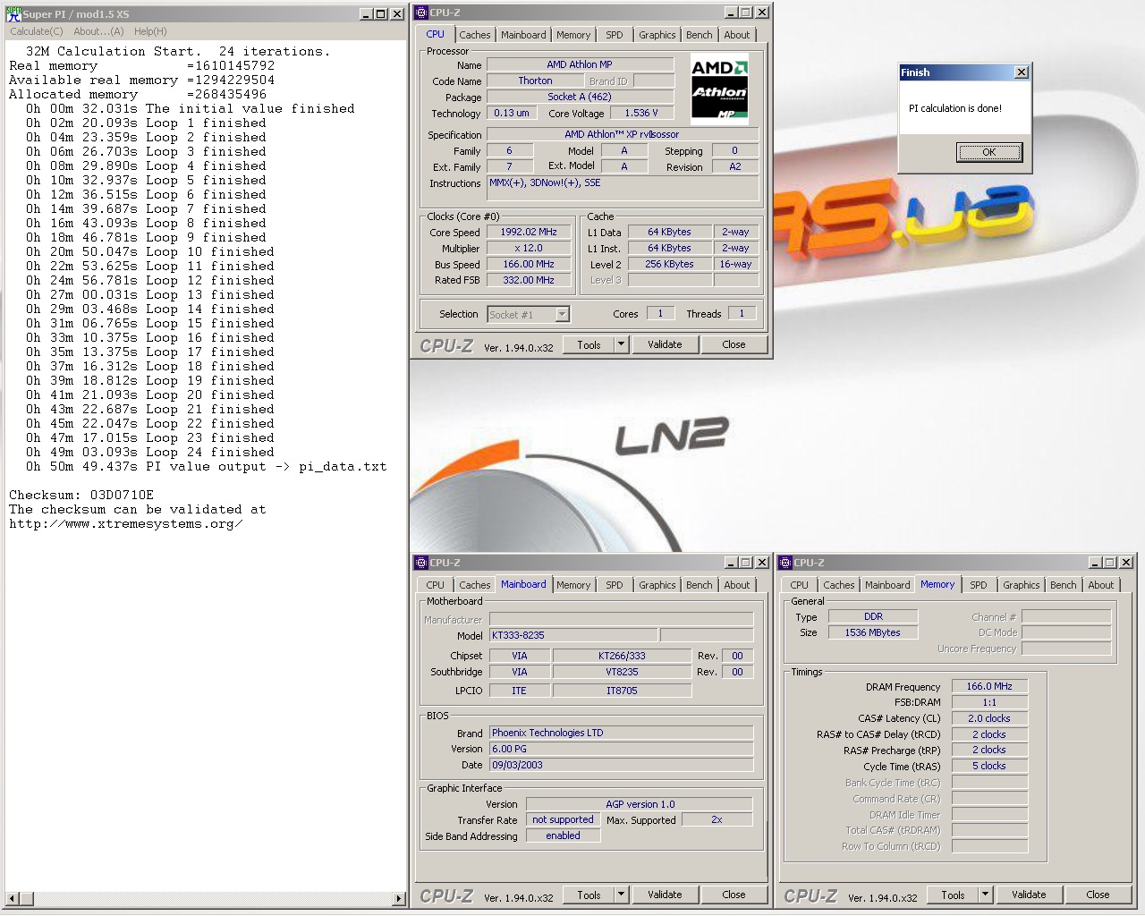Click the AMD Athlon MP logo image
The width and height of the screenshot is (1145, 916).
pyautogui.click(x=720, y=89)
